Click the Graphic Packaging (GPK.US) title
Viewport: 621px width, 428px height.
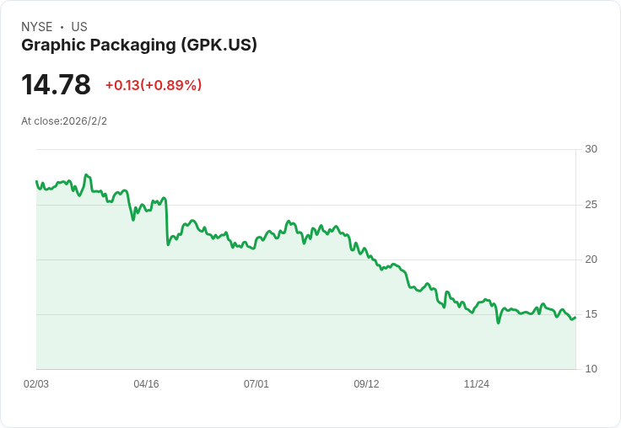139,45
